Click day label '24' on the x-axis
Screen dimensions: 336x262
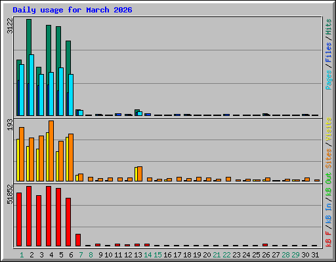[246, 255]
